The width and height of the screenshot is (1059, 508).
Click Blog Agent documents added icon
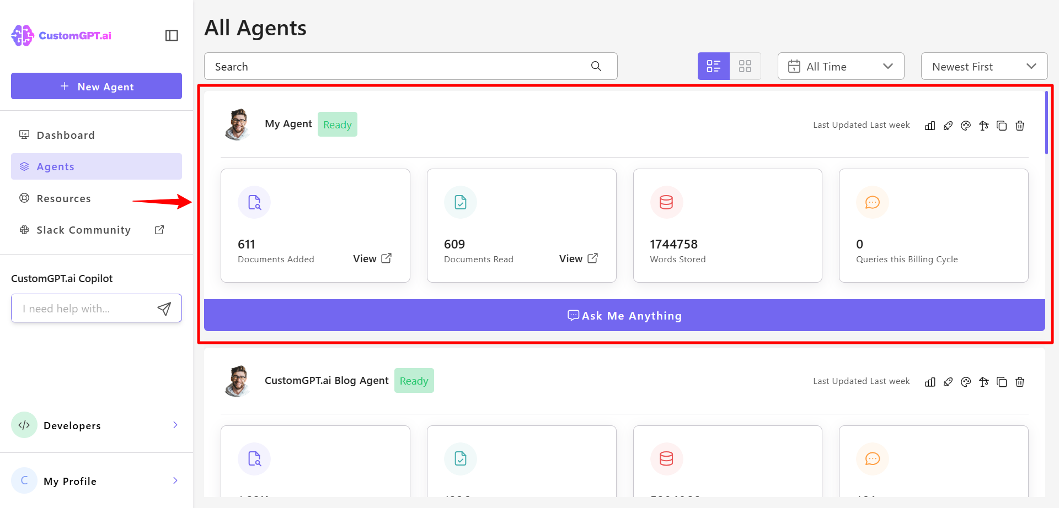pyautogui.click(x=254, y=459)
